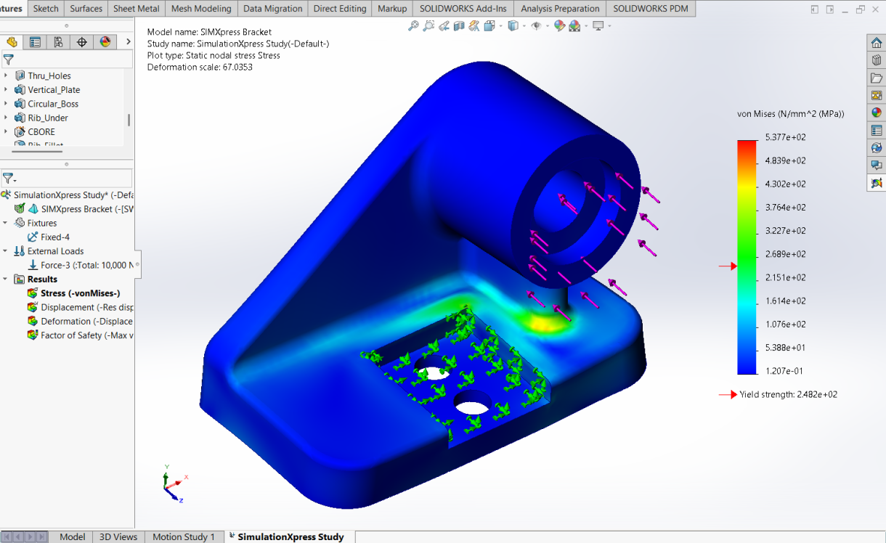The height and width of the screenshot is (543, 886).
Task: Open the Display Style dropdown arrow
Action: pos(523,26)
